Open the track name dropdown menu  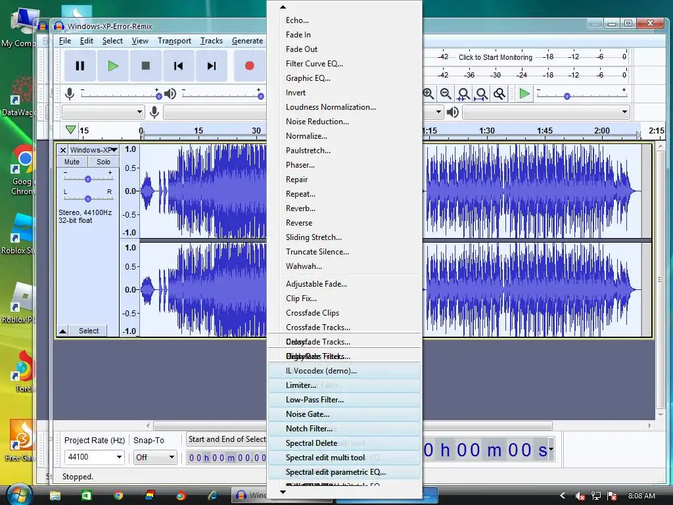93,150
